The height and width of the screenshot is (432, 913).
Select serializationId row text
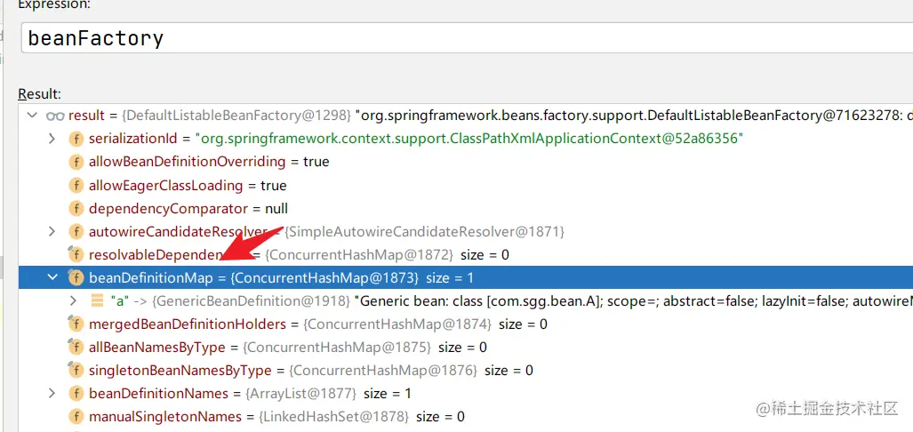[416, 139]
